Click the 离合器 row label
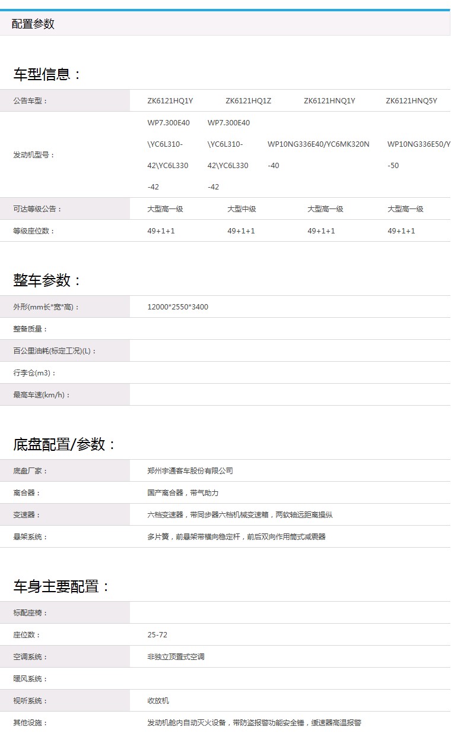The width and height of the screenshot is (451, 733). click(x=27, y=493)
